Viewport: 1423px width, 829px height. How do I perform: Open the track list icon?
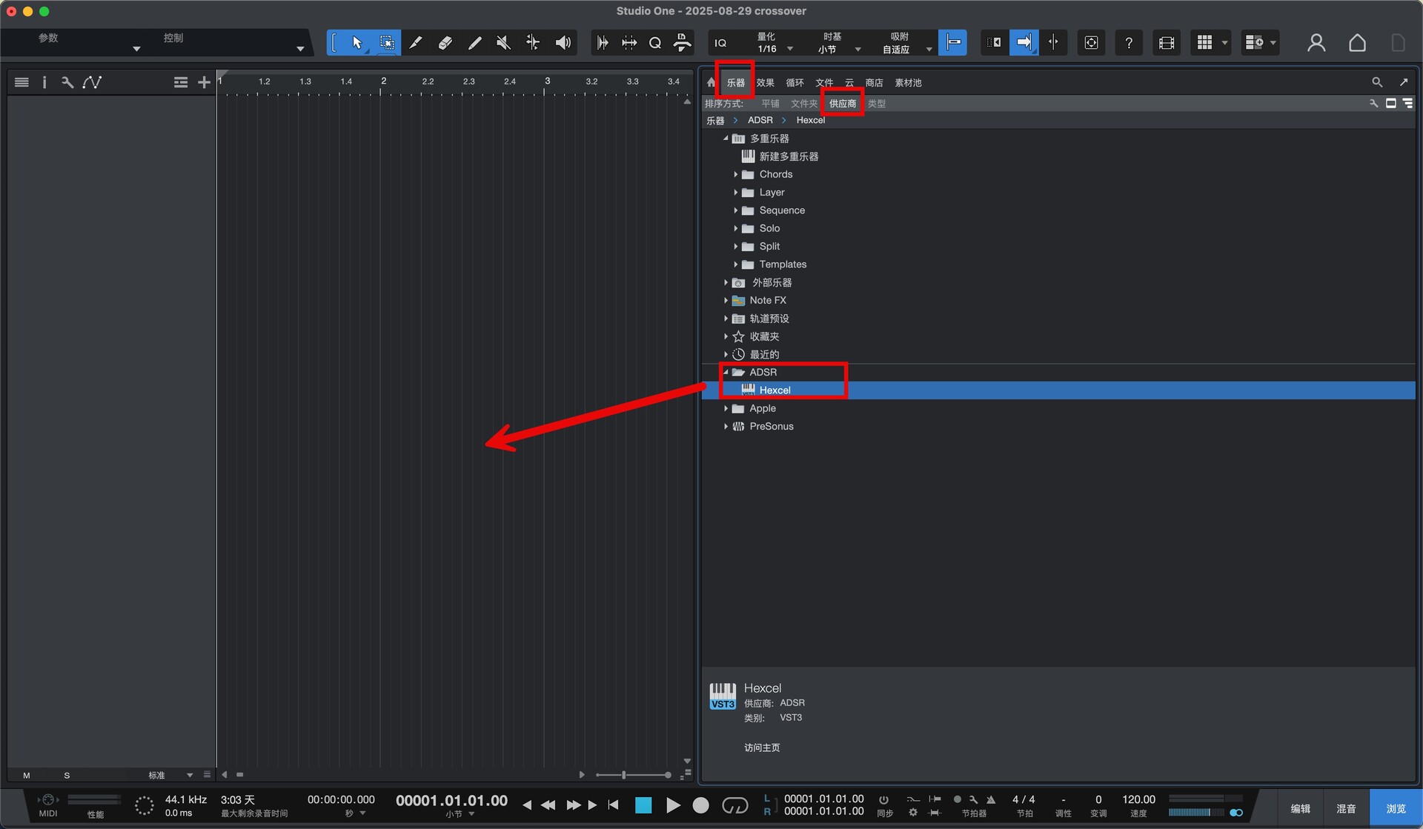click(21, 82)
